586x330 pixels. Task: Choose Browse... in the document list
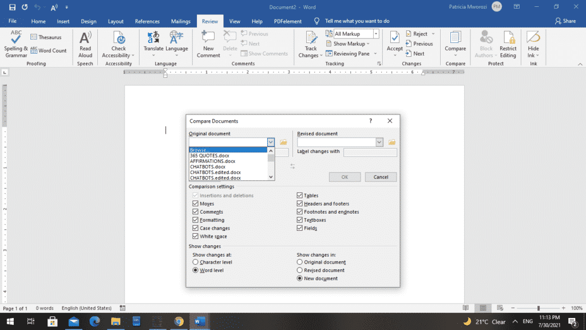click(228, 150)
